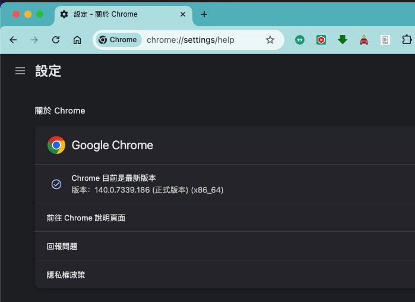Select the 設定 - 關於 Chrome tab

pyautogui.click(x=123, y=15)
